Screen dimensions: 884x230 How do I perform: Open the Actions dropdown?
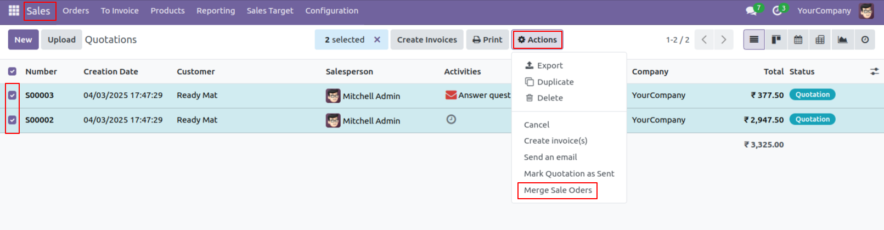(537, 40)
